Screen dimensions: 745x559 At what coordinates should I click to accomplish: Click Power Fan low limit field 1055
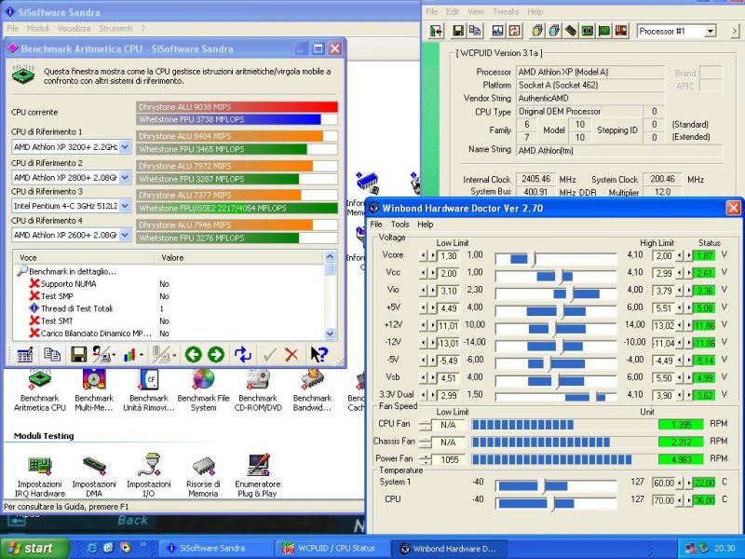pos(448,459)
